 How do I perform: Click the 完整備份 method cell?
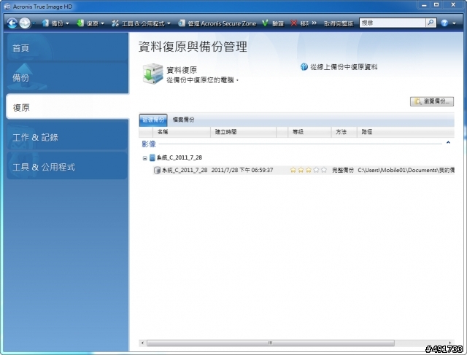tap(343, 170)
